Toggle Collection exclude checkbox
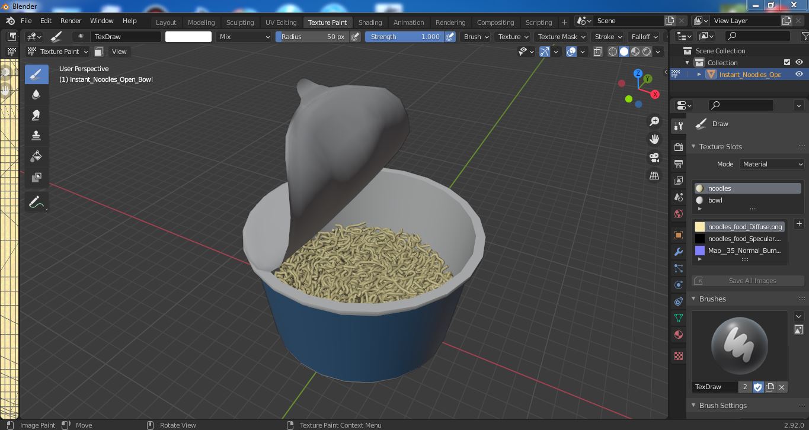 [x=787, y=62]
